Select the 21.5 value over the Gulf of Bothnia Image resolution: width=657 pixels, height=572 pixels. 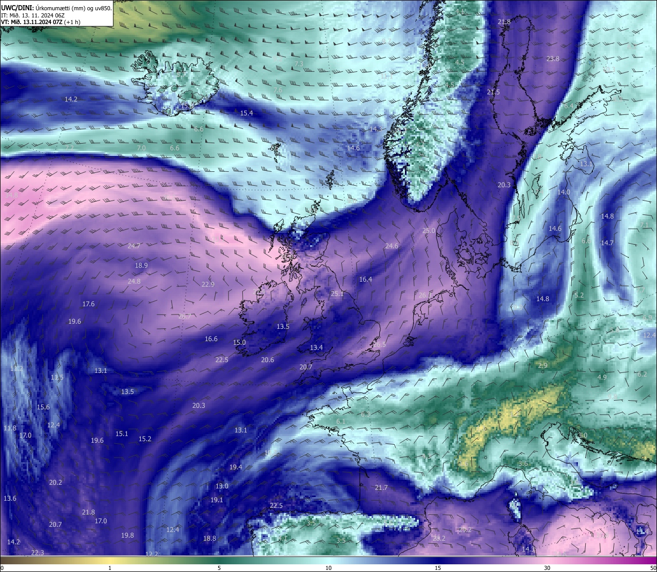493,92
